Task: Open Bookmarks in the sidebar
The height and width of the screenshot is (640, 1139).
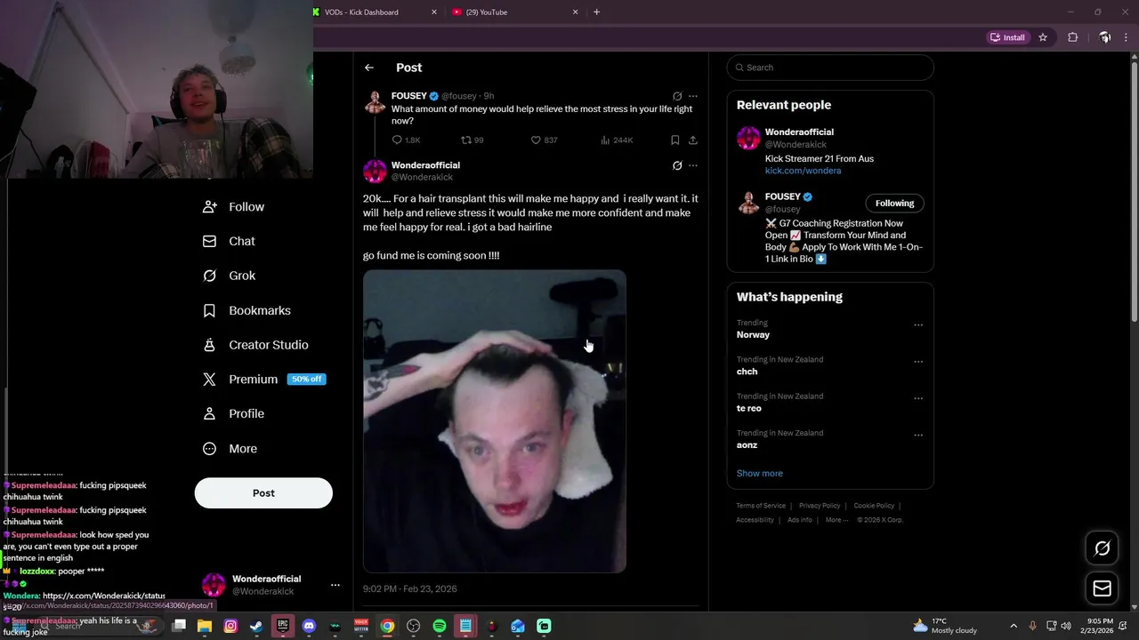Action: click(247, 310)
